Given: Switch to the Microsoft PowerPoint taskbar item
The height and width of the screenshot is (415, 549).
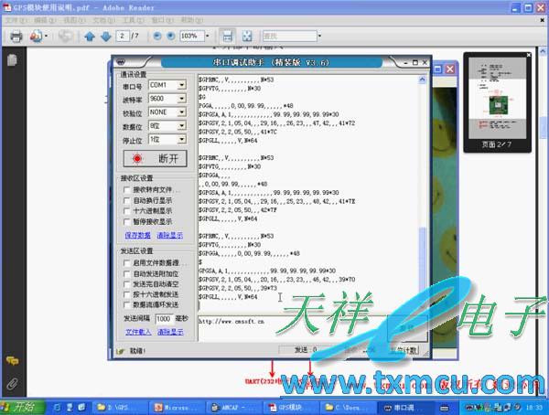Looking at the screenshot, I should (178, 408).
